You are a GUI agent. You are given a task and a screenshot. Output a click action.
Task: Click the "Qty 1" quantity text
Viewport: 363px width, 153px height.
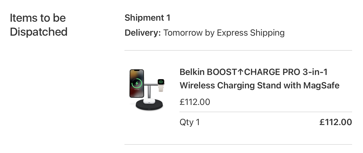coord(190,122)
